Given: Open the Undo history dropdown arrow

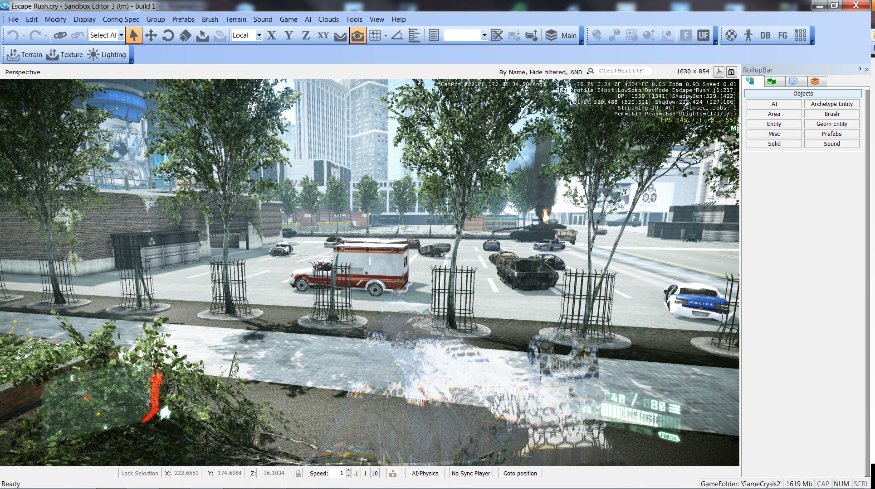Looking at the screenshot, I should click(24, 35).
